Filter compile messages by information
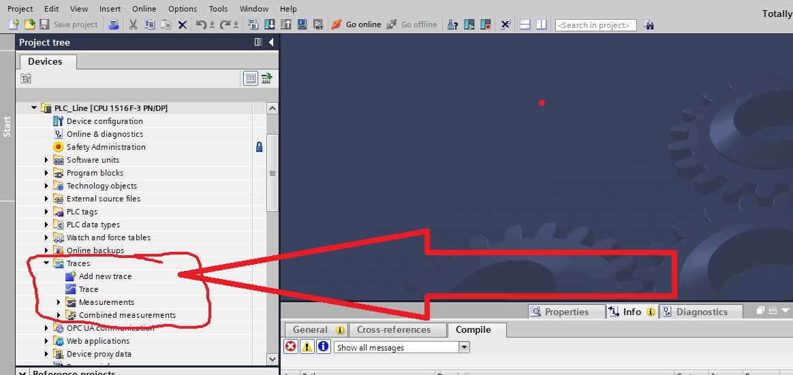 tap(324, 346)
